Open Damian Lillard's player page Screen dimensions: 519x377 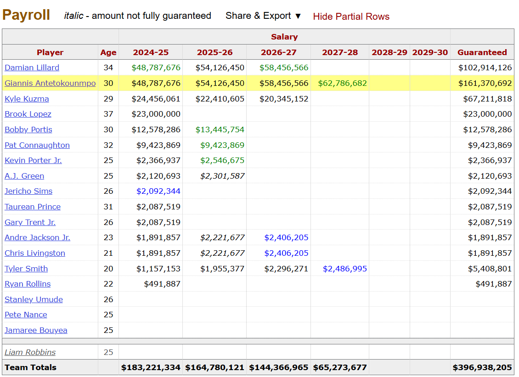point(32,68)
